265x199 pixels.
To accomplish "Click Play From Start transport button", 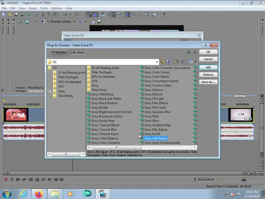I will click(18, 179).
